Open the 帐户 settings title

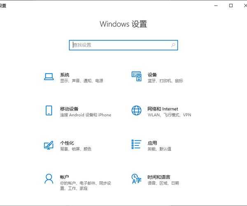click(x=65, y=177)
